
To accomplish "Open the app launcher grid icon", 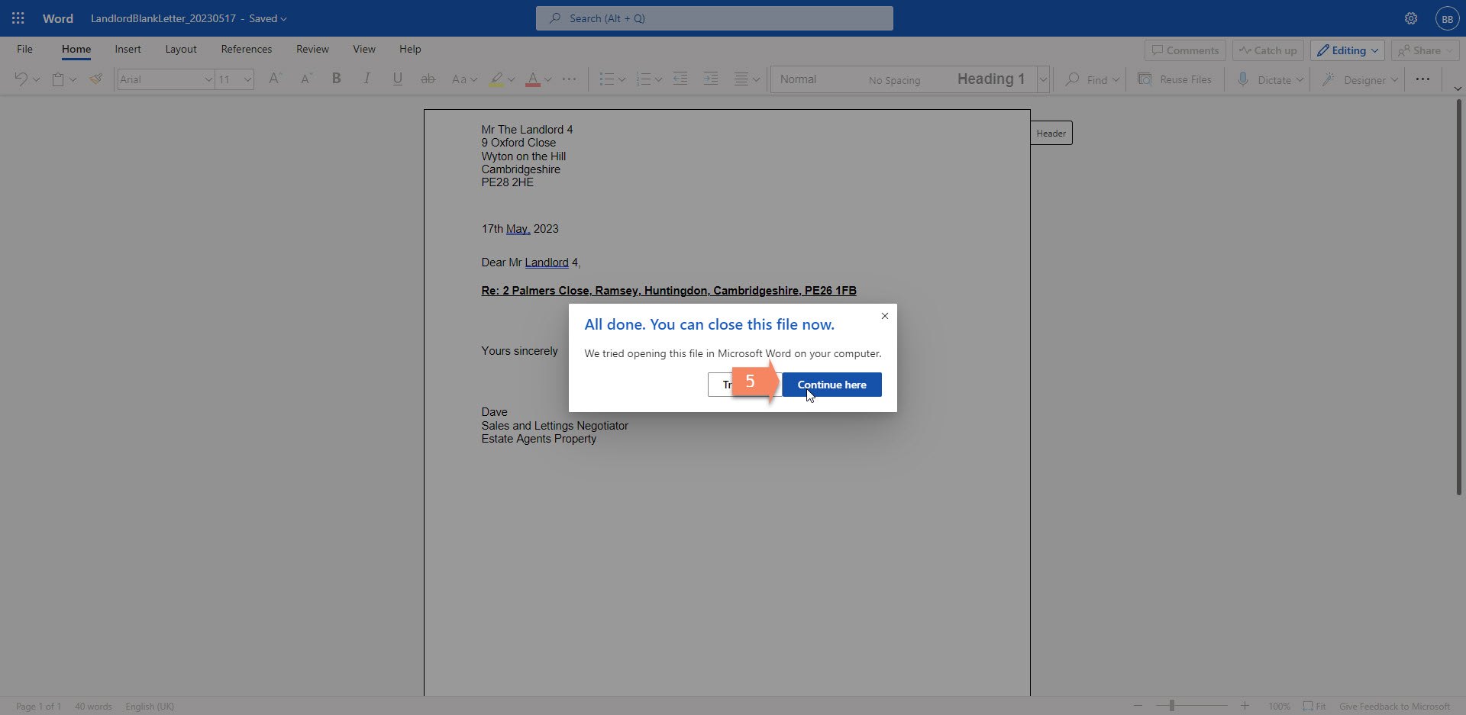I will (x=18, y=18).
